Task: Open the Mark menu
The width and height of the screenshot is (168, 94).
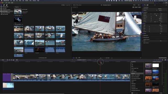Action: (20, 1)
